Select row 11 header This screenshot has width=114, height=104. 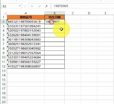click(4, 62)
